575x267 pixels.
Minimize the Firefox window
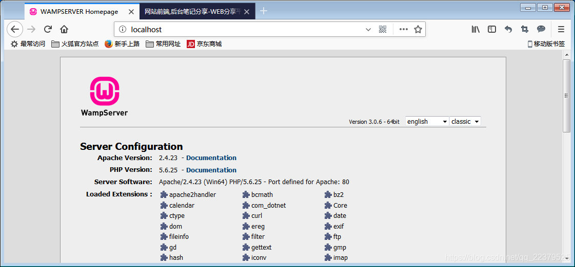click(528, 7)
